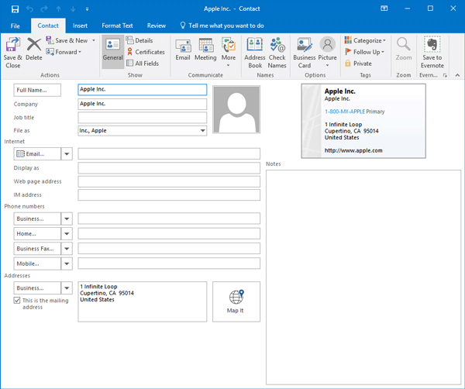Switch to the Review tab
Image resolution: width=465 pixels, height=389 pixels.
pos(157,26)
